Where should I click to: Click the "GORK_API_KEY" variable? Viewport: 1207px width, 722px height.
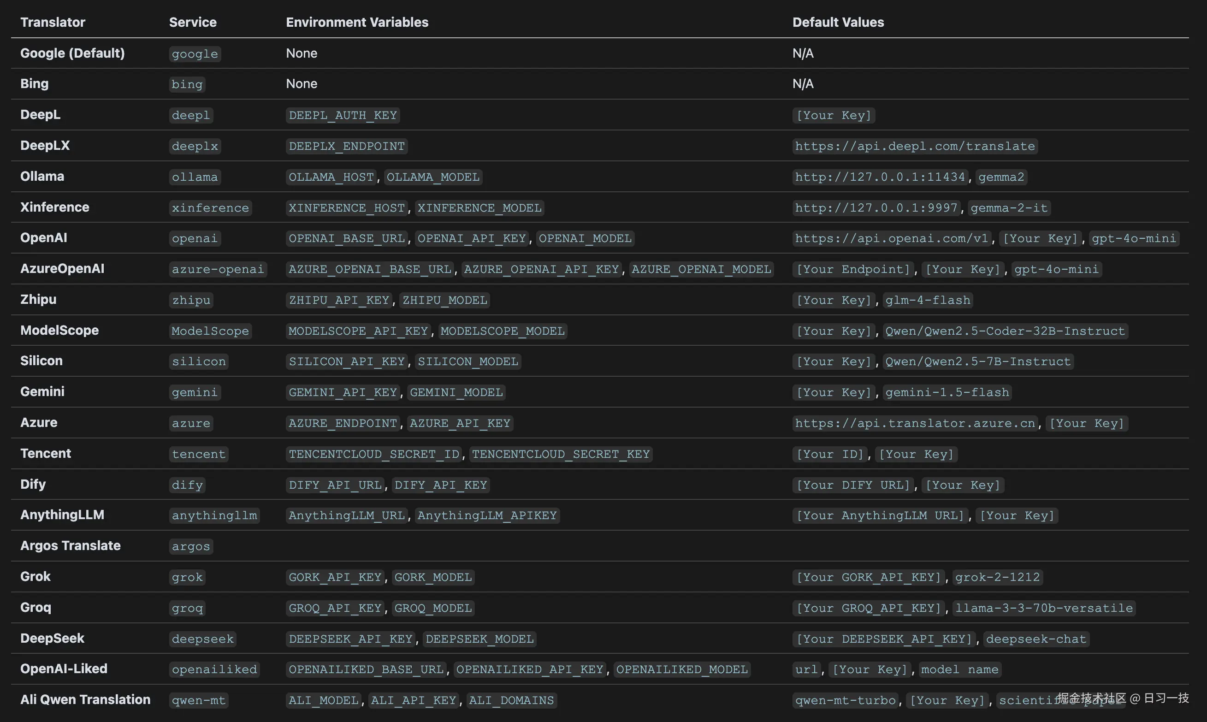pos(335,578)
